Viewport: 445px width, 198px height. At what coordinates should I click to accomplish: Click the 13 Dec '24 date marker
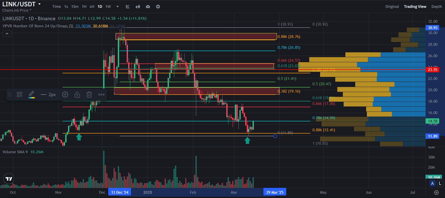tap(120, 192)
